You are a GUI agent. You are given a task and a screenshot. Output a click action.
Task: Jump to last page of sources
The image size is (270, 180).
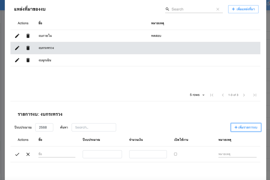click(255, 95)
